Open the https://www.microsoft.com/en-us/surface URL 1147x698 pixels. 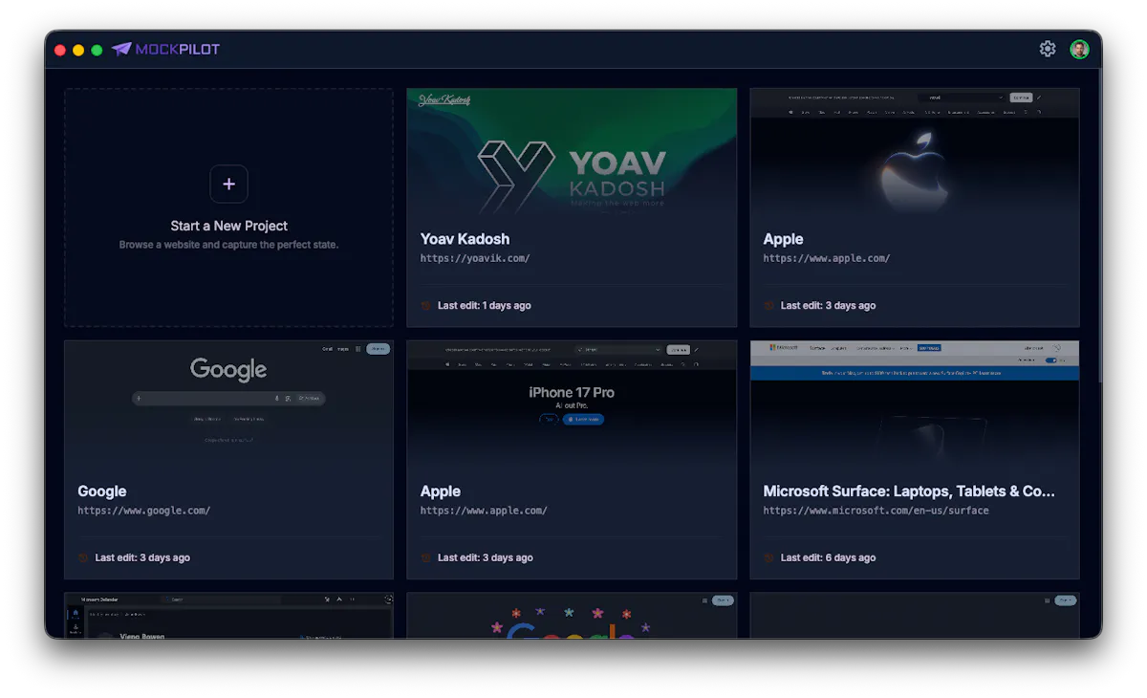pos(876,511)
